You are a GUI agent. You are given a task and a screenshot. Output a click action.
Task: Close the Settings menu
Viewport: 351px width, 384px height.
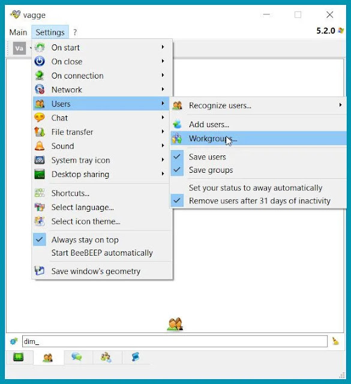click(50, 32)
